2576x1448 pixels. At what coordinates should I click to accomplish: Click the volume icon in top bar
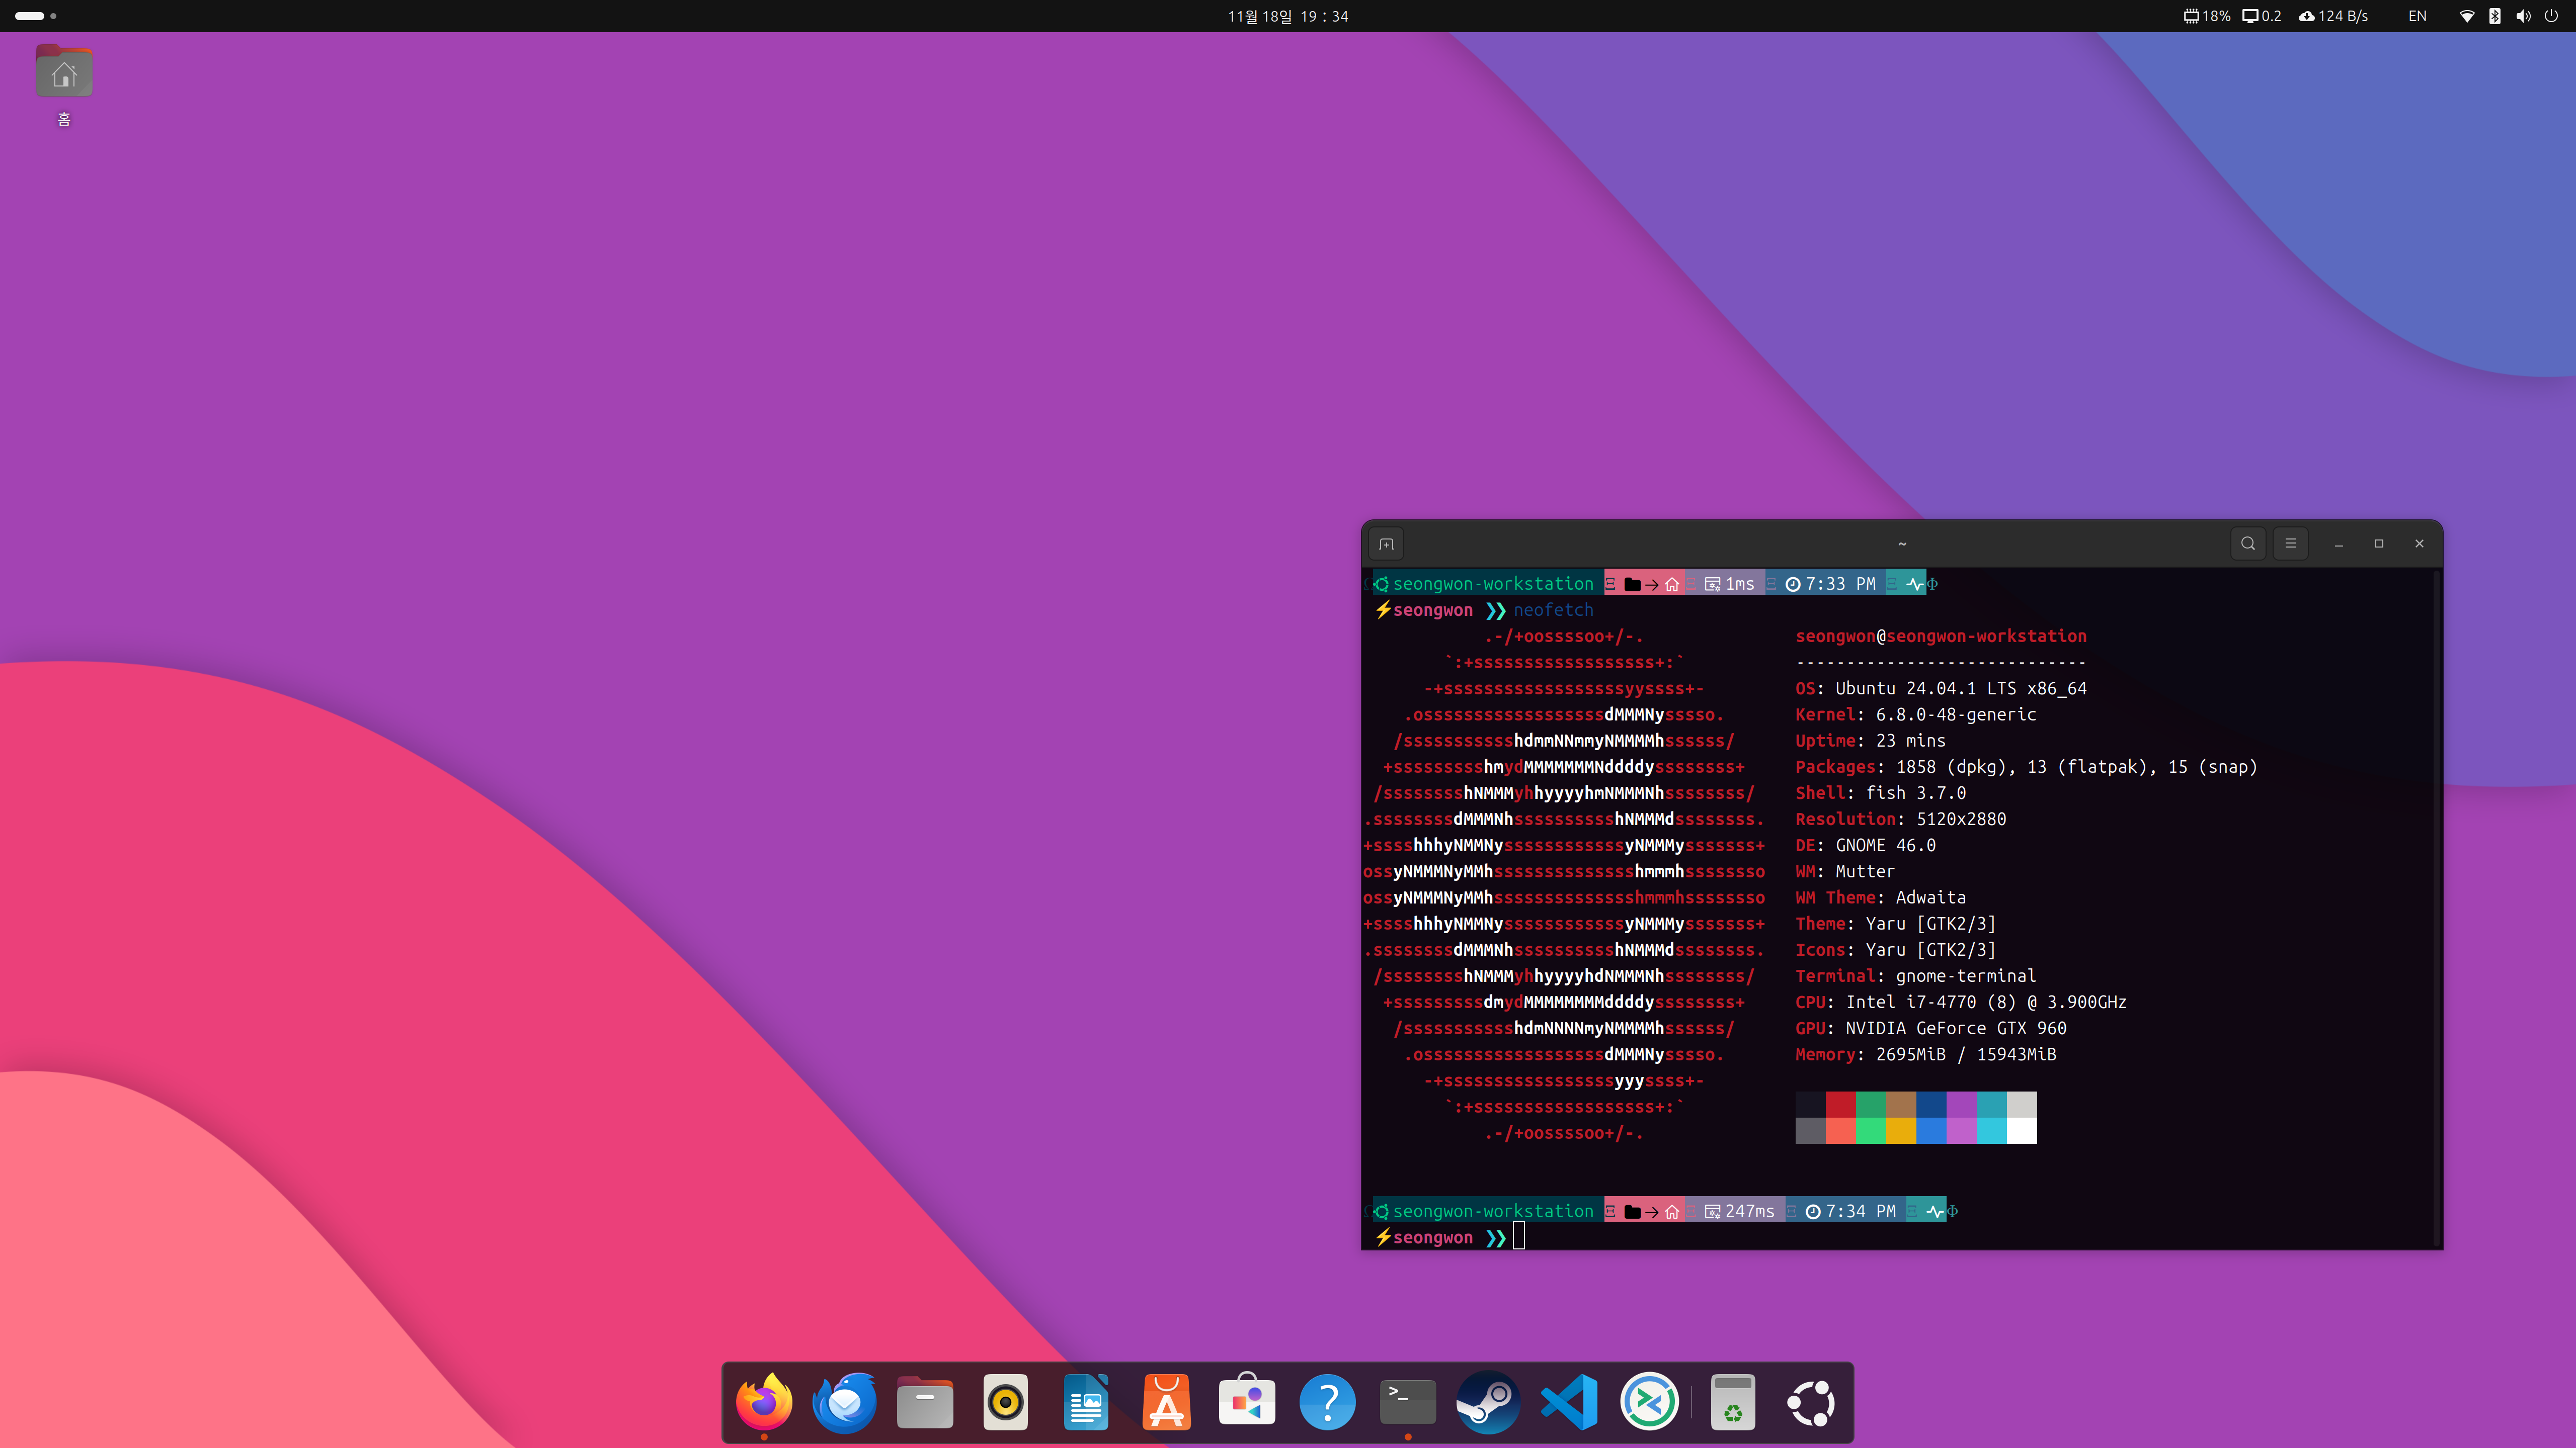tap(2523, 16)
